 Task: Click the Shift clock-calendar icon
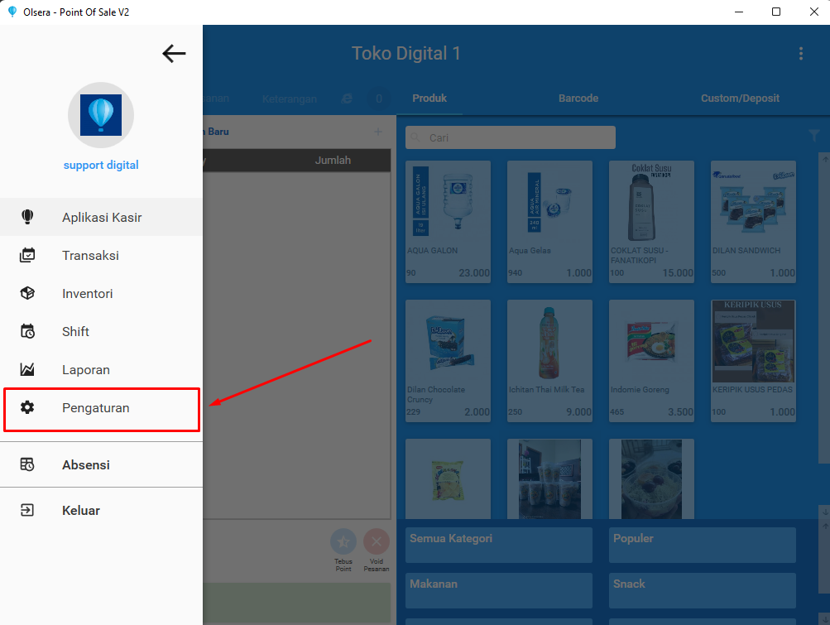pyautogui.click(x=27, y=332)
